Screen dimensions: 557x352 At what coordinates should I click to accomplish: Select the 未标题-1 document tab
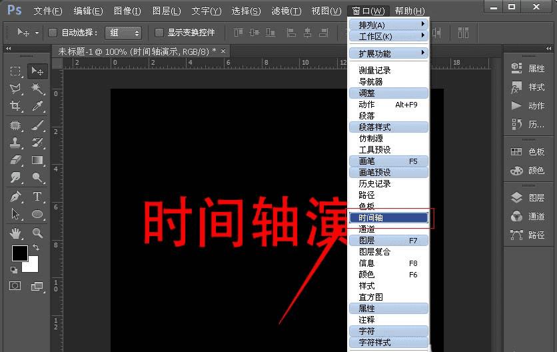(x=141, y=51)
